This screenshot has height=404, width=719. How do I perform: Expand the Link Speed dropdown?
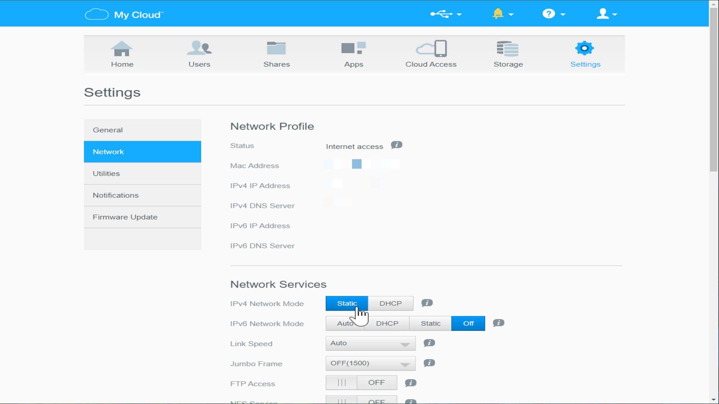370,343
